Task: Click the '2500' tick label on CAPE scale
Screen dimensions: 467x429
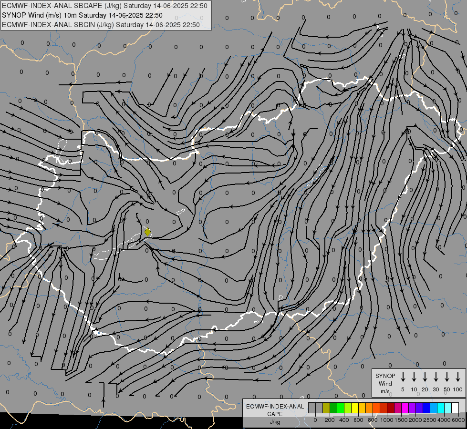Action: point(430,420)
